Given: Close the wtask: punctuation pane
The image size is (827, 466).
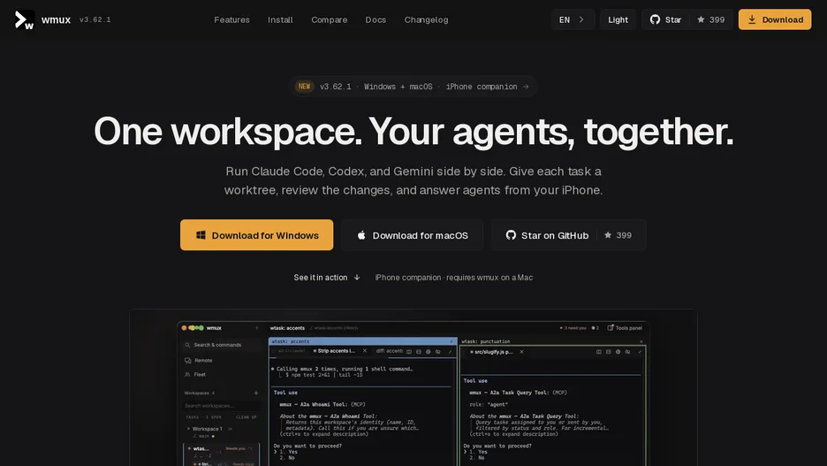Looking at the screenshot, I should pos(641,341).
